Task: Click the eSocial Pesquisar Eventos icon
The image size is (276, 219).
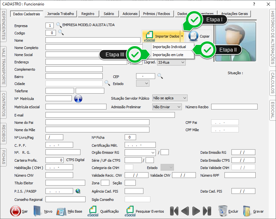Action: (130, 211)
